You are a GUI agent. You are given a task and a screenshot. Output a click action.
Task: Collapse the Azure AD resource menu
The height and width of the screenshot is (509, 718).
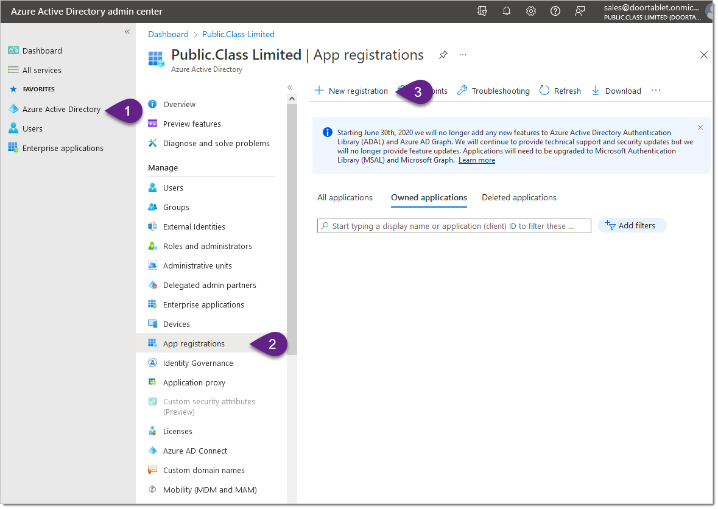[x=290, y=88]
